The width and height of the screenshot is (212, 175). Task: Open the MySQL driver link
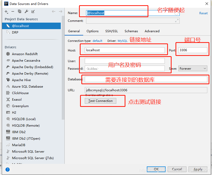click(x=123, y=41)
